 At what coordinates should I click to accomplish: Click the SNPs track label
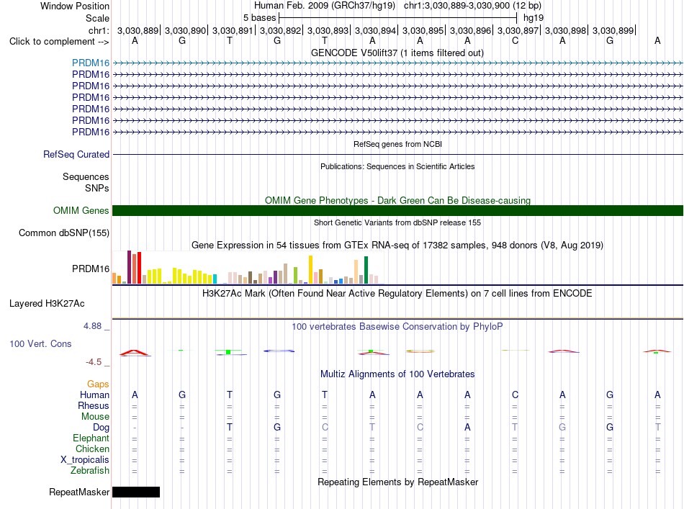pyautogui.click(x=97, y=188)
